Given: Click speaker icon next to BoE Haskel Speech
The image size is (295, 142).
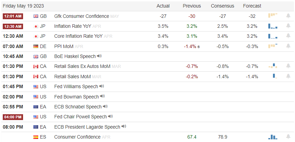Looking at the screenshot, I should [99, 56].
